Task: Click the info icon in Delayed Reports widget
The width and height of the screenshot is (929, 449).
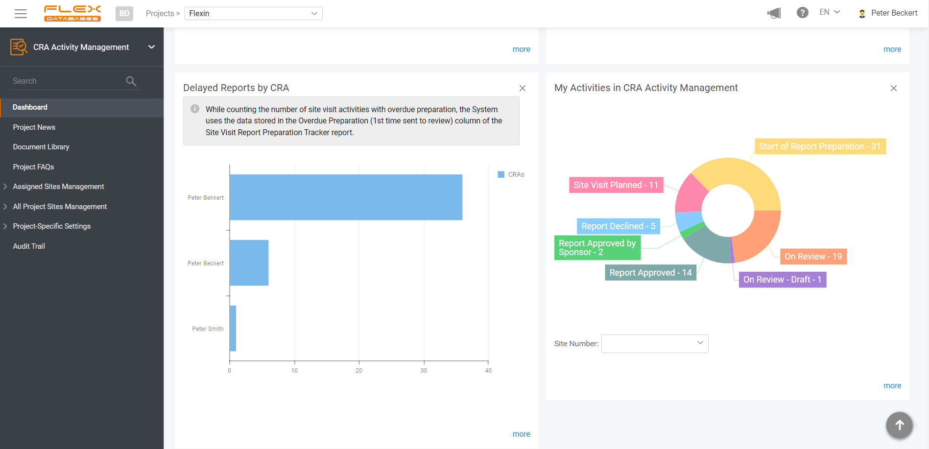Action: point(195,109)
